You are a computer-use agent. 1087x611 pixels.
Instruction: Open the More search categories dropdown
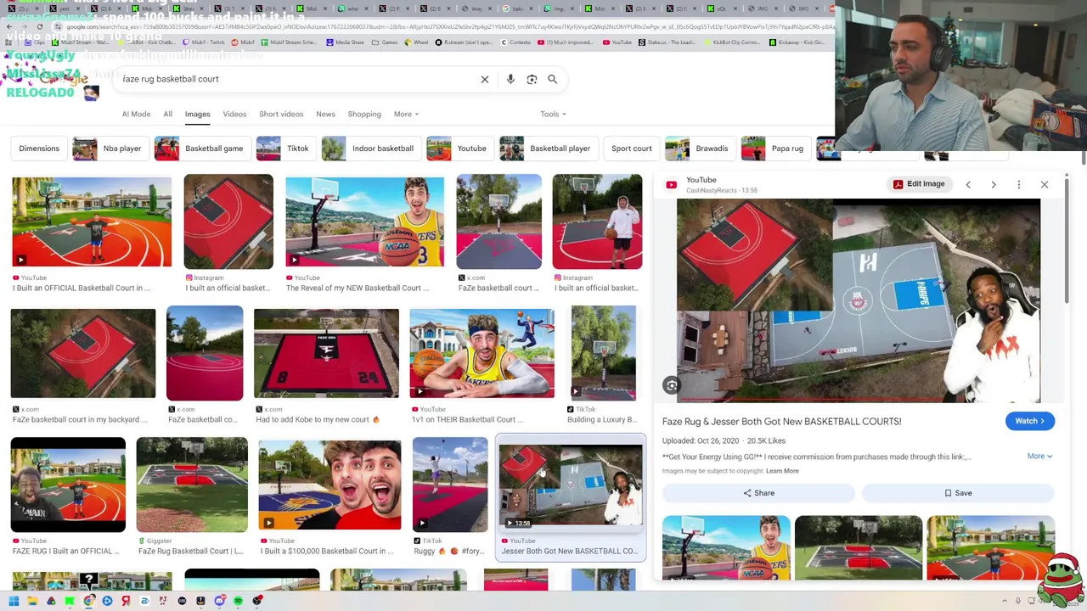[x=406, y=114]
